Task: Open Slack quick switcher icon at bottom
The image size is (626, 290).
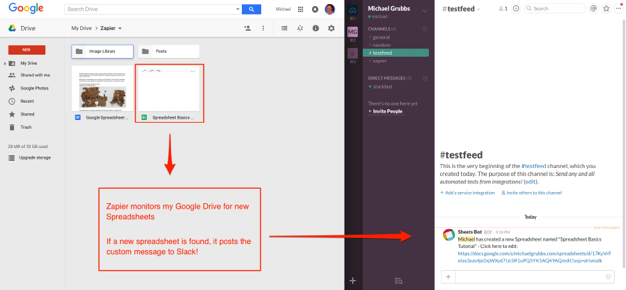Action: coord(398,281)
